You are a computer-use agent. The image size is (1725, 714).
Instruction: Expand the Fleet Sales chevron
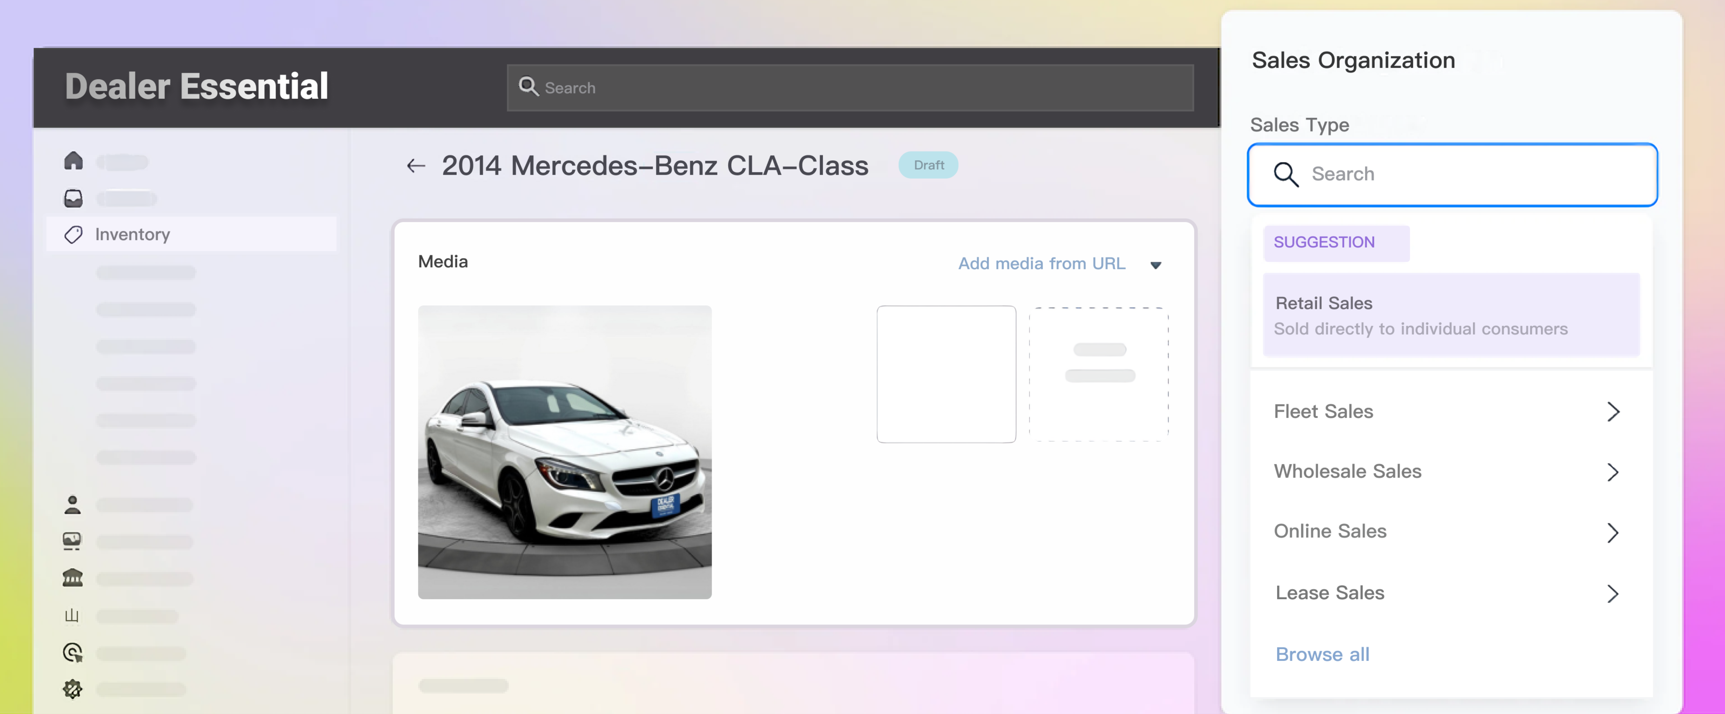point(1612,411)
